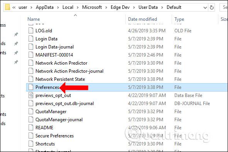Sort files by Size column
The image size is (228, 152).
pyautogui.click(x=224, y=19)
